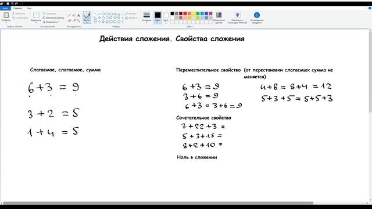Image resolution: width=372 pixels, height=209 pixels.
Task: Choose the Triangle shape
Action: [x=119, y=14]
